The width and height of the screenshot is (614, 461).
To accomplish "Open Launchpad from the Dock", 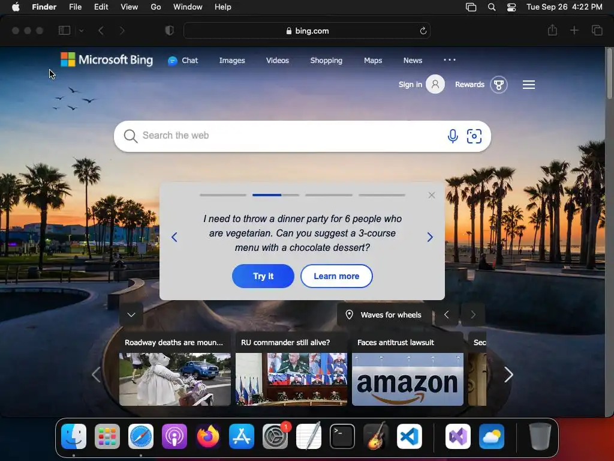I will (x=107, y=436).
